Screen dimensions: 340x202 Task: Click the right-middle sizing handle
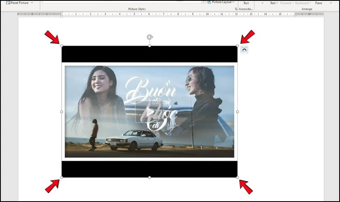coord(238,112)
